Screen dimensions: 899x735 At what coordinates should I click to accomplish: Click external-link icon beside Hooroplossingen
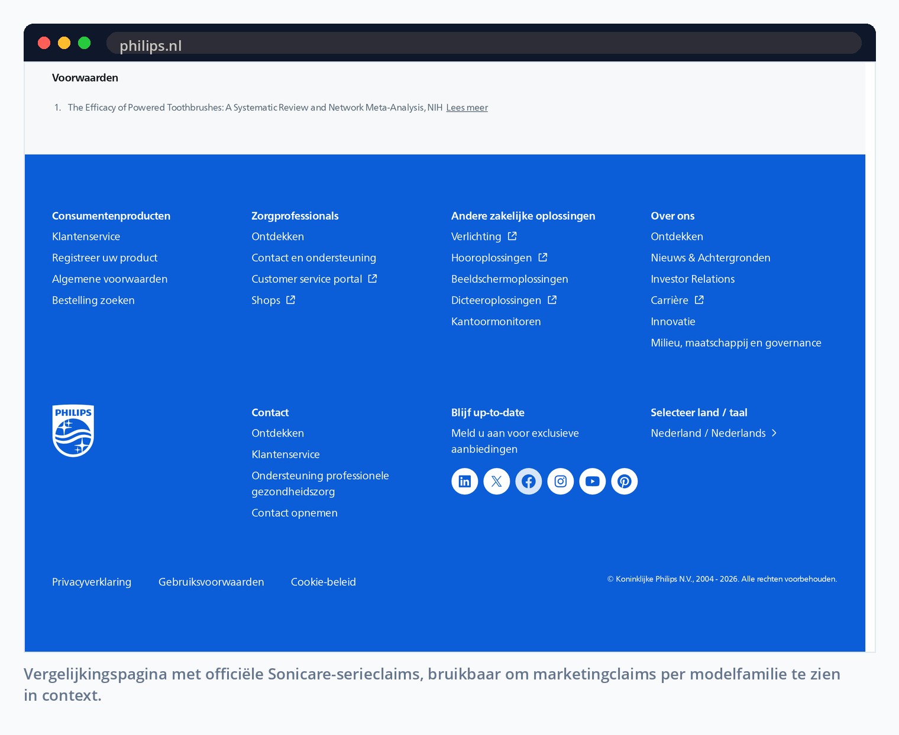(x=543, y=258)
